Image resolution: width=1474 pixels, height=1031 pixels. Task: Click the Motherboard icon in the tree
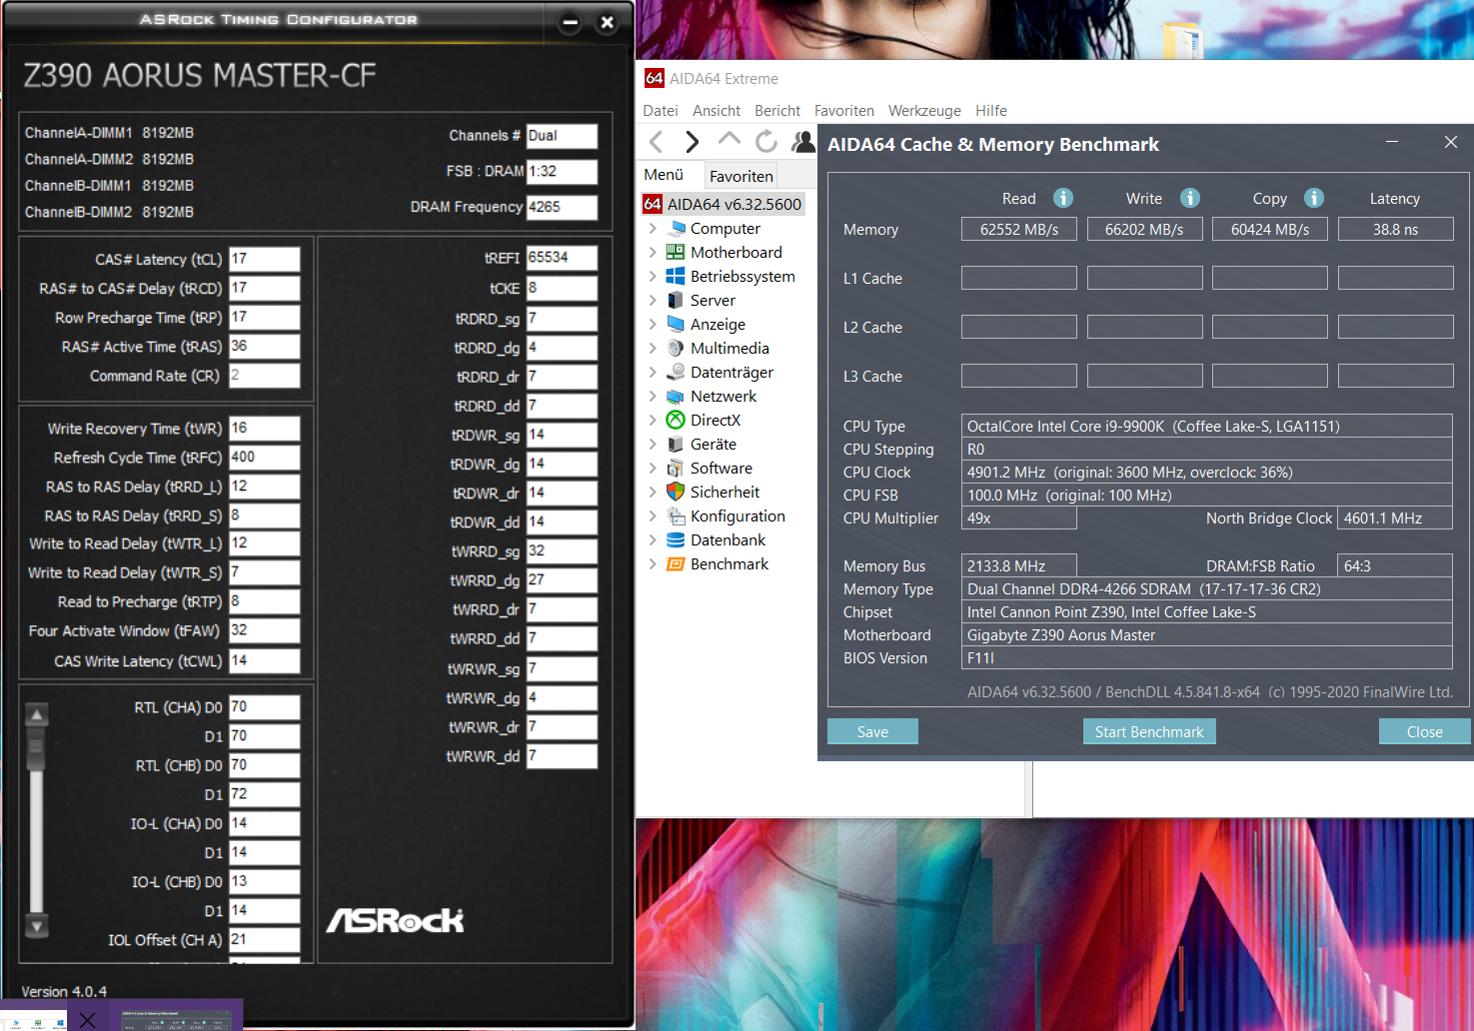pos(676,253)
